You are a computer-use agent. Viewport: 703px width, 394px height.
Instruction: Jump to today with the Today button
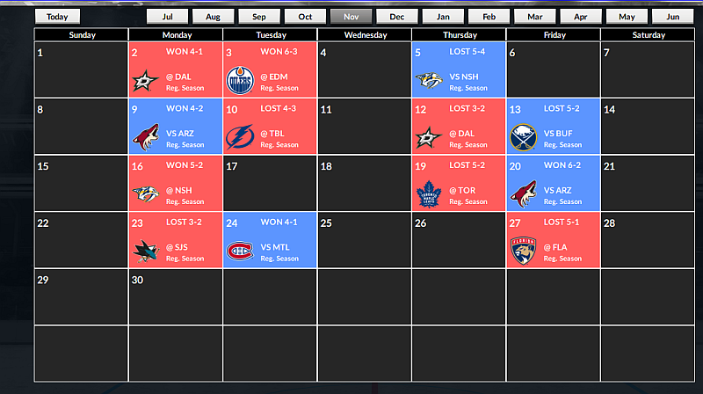click(x=57, y=17)
